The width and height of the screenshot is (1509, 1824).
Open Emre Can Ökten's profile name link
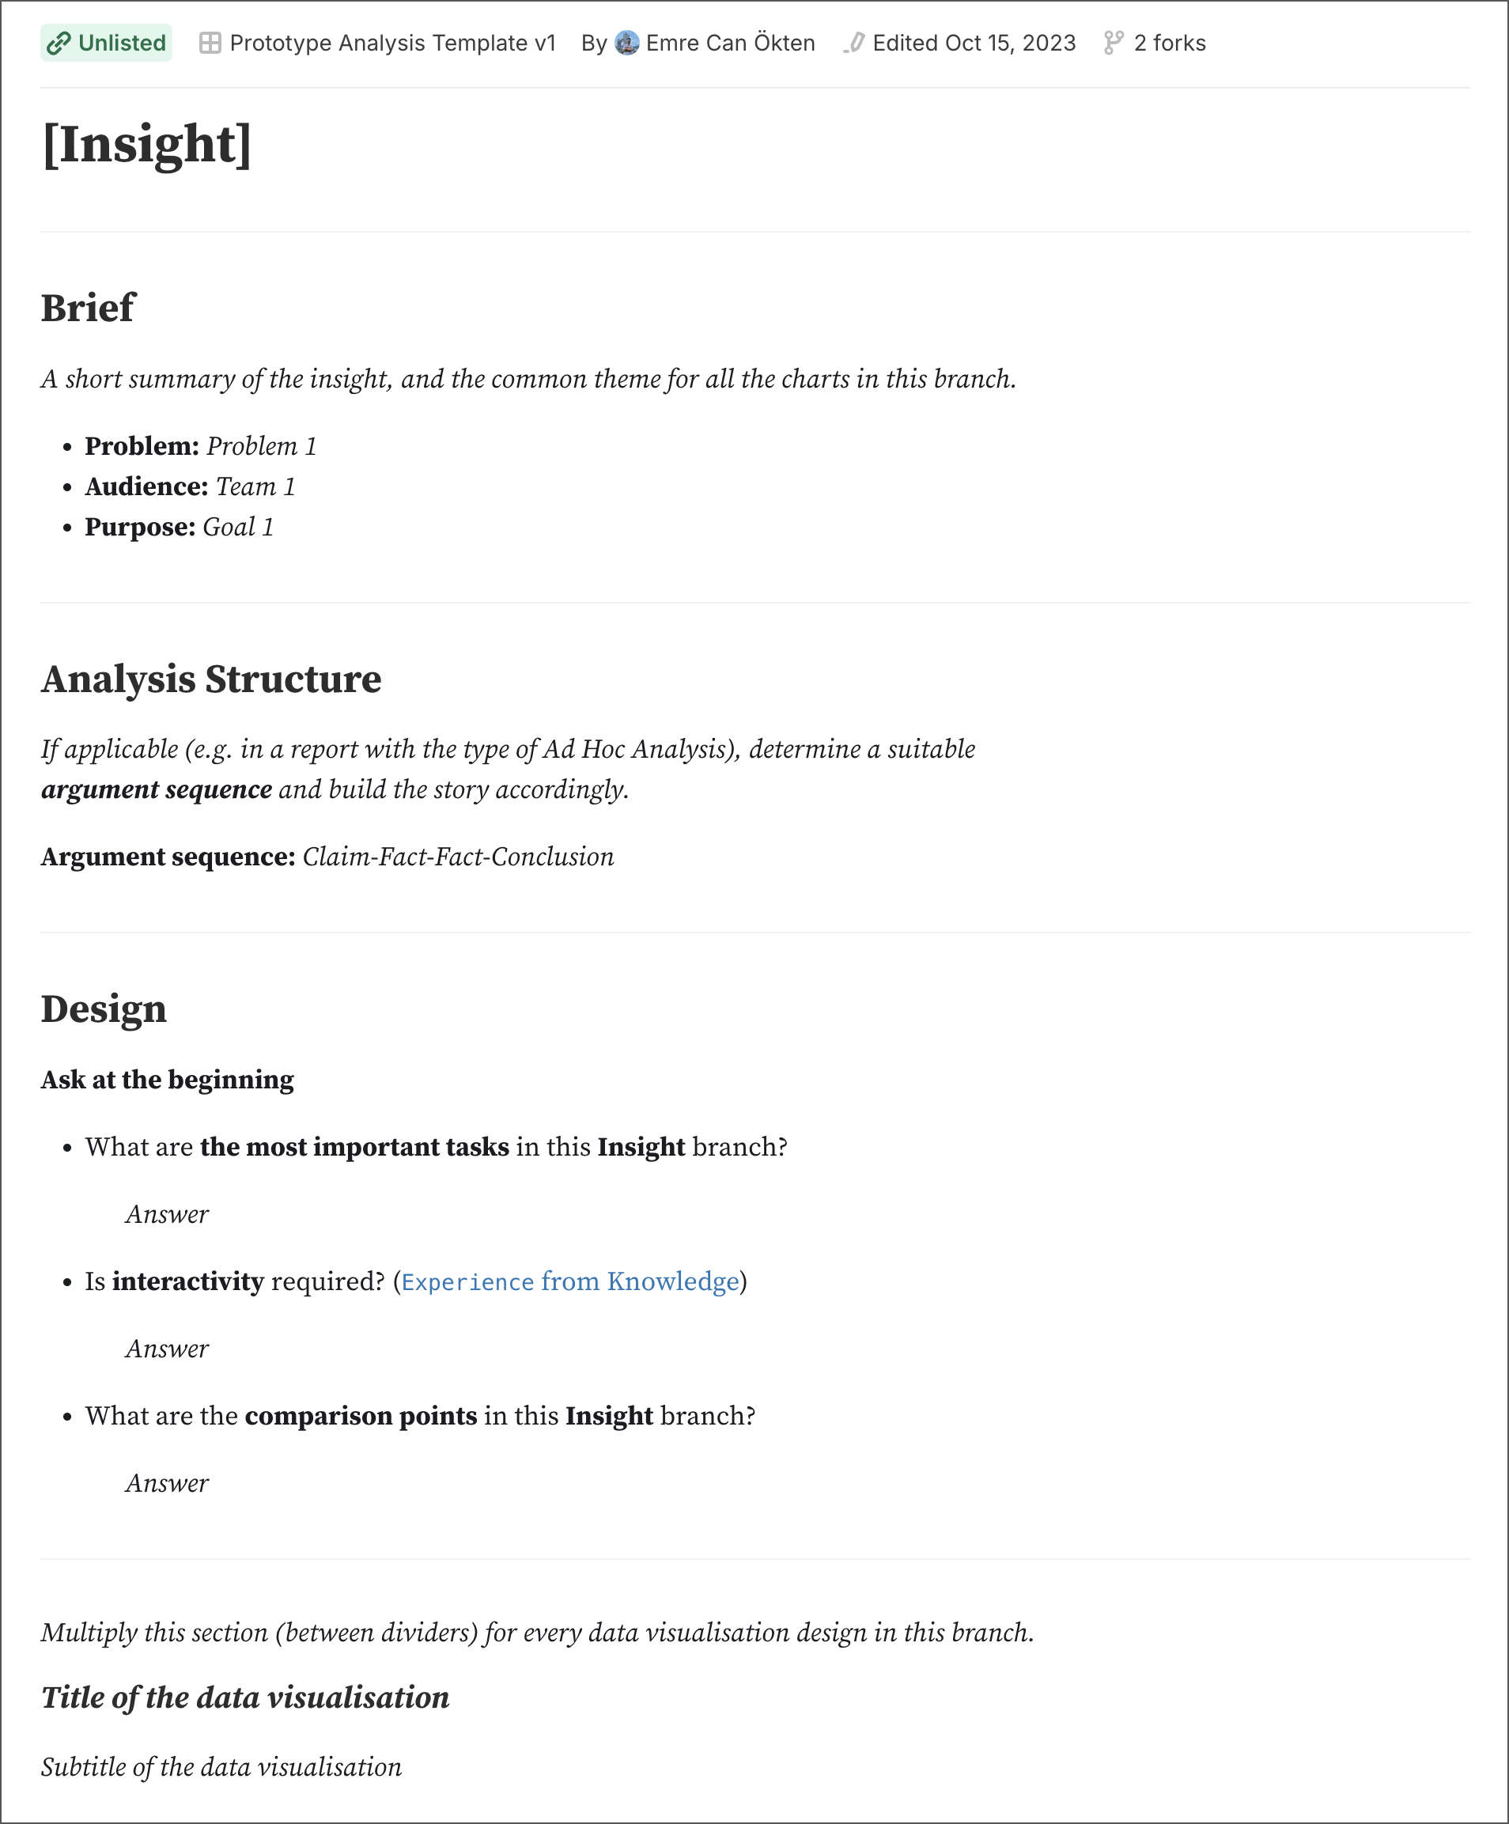730,44
